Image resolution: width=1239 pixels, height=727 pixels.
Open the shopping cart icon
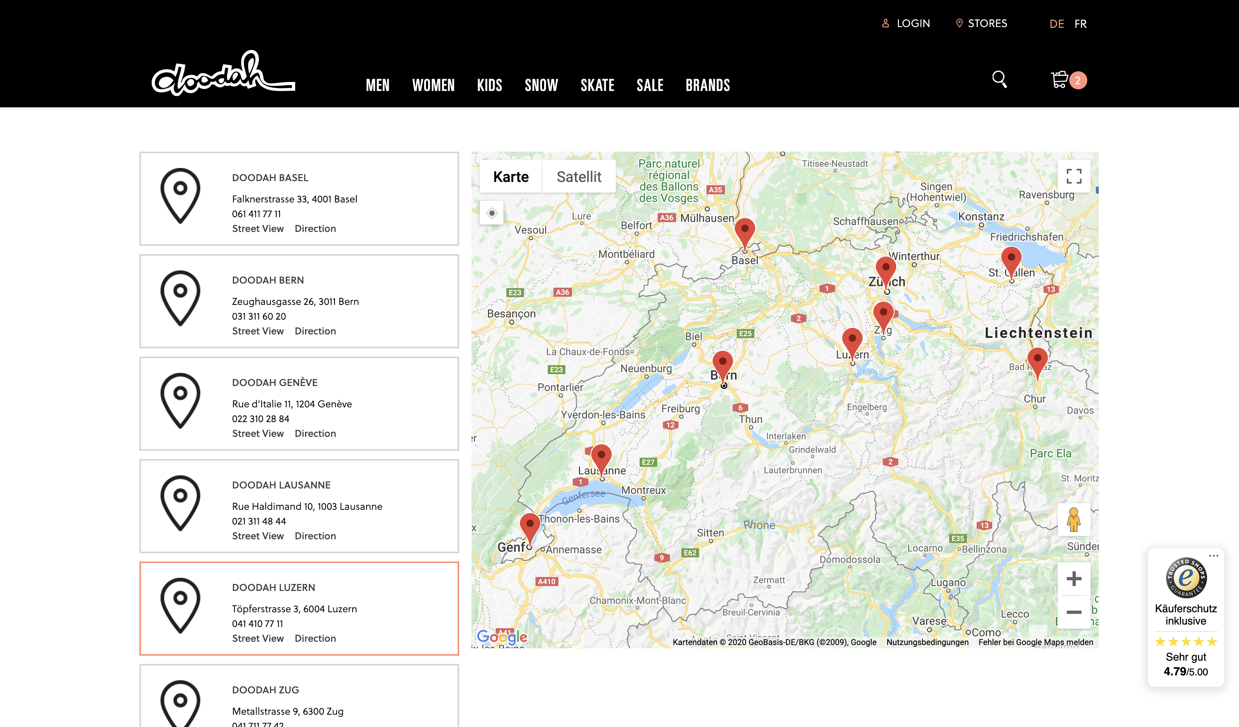[x=1059, y=80]
